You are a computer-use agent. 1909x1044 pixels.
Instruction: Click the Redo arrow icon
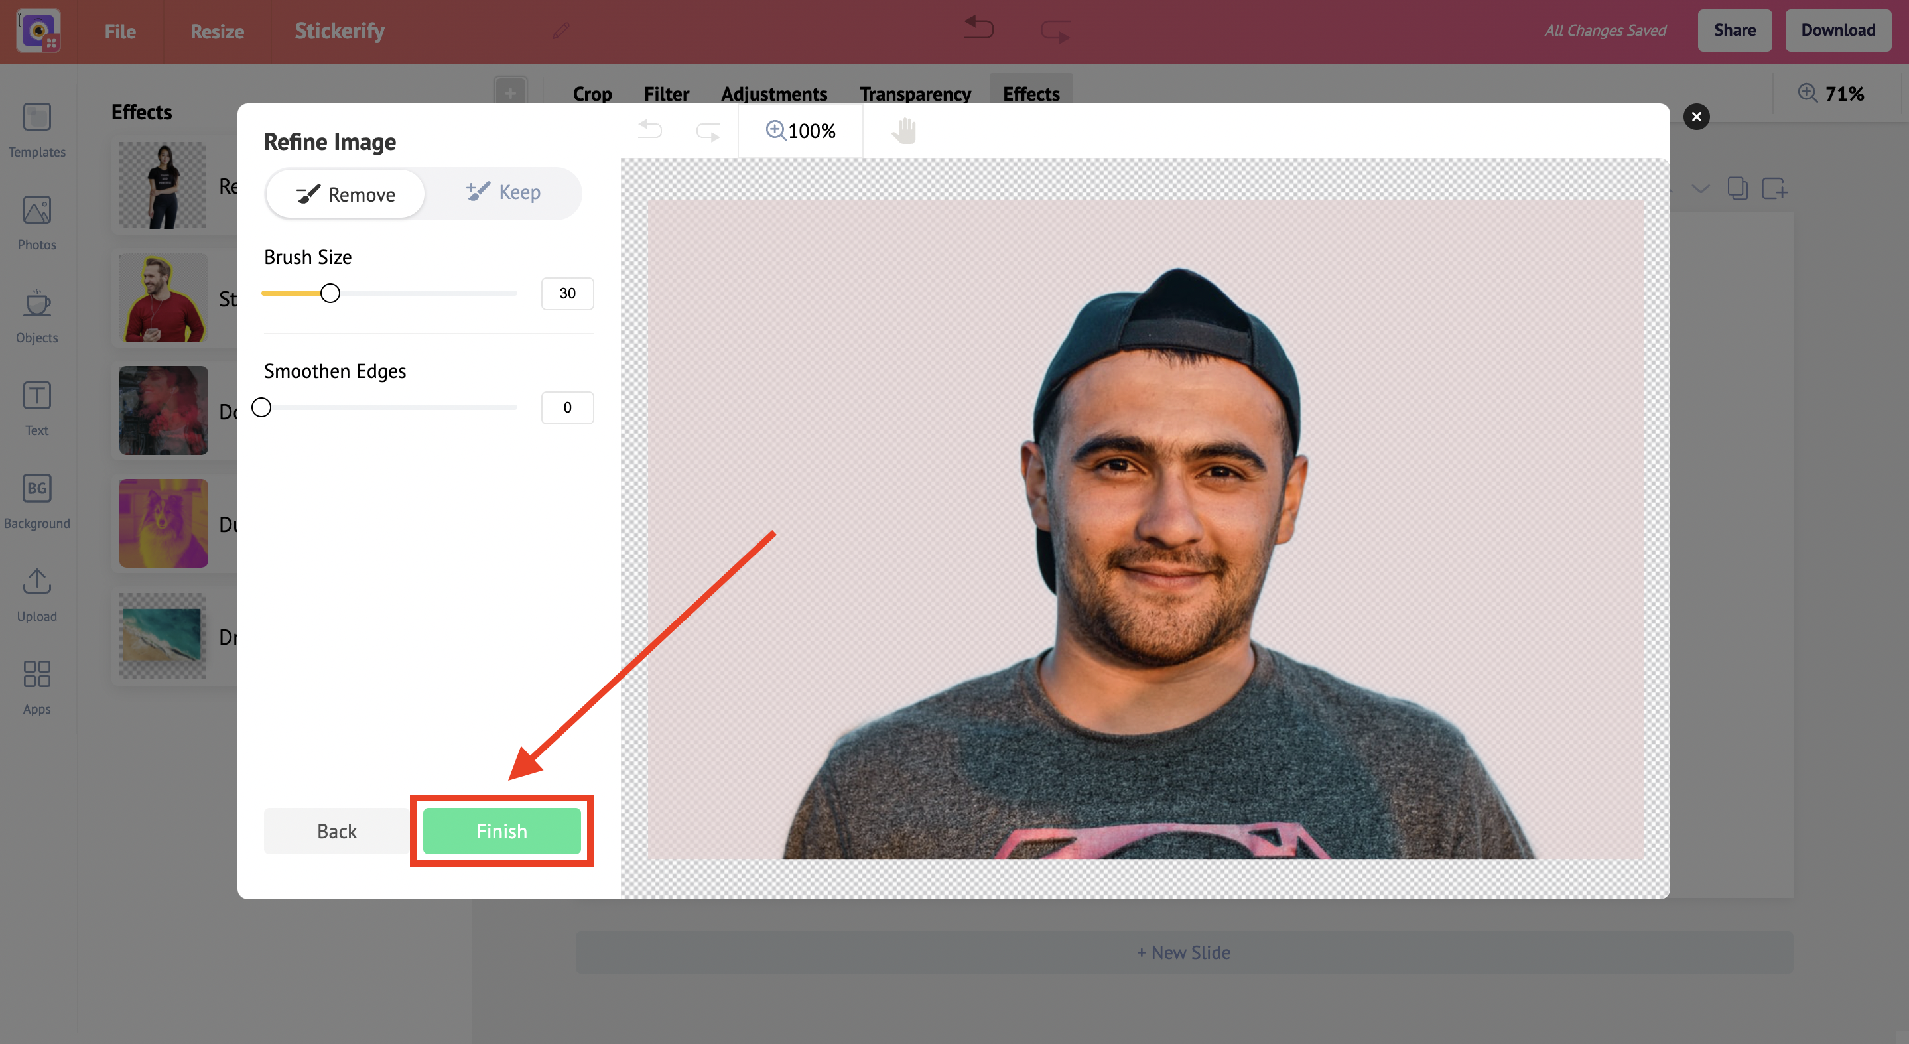click(x=708, y=130)
